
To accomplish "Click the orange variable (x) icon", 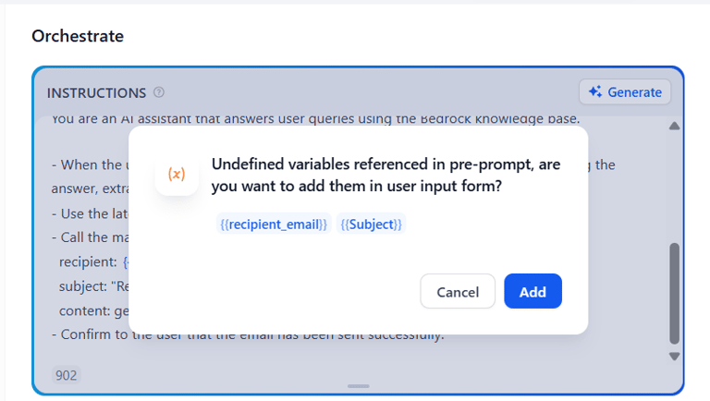I will pyautogui.click(x=177, y=174).
